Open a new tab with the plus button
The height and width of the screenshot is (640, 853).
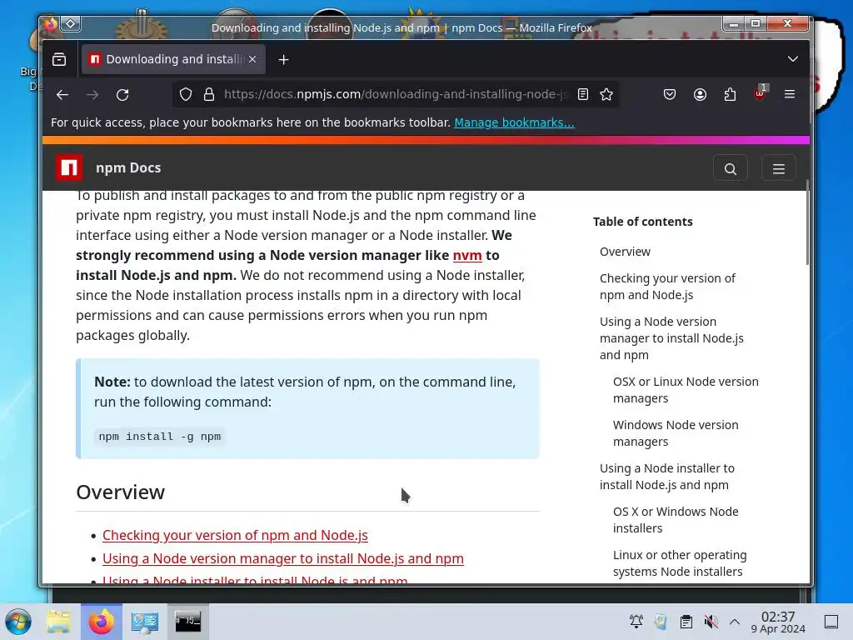tap(283, 60)
